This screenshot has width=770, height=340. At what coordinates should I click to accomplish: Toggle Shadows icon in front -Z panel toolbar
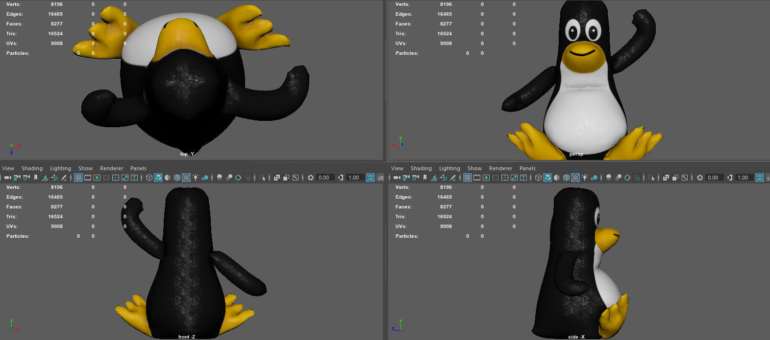click(x=205, y=178)
